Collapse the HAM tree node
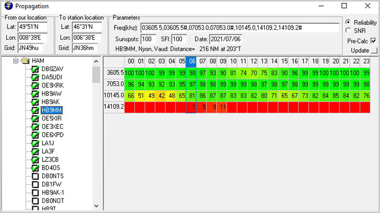 (16, 61)
